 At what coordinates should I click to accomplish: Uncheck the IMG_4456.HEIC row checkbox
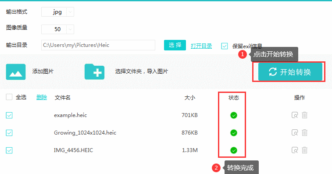9,150
